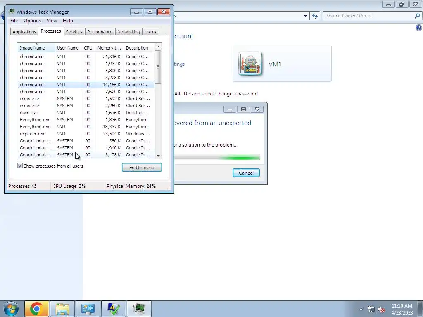This screenshot has height=317, width=423.
Task: Click the taskbar clock showing 11:10 AM
Action: tap(402, 309)
